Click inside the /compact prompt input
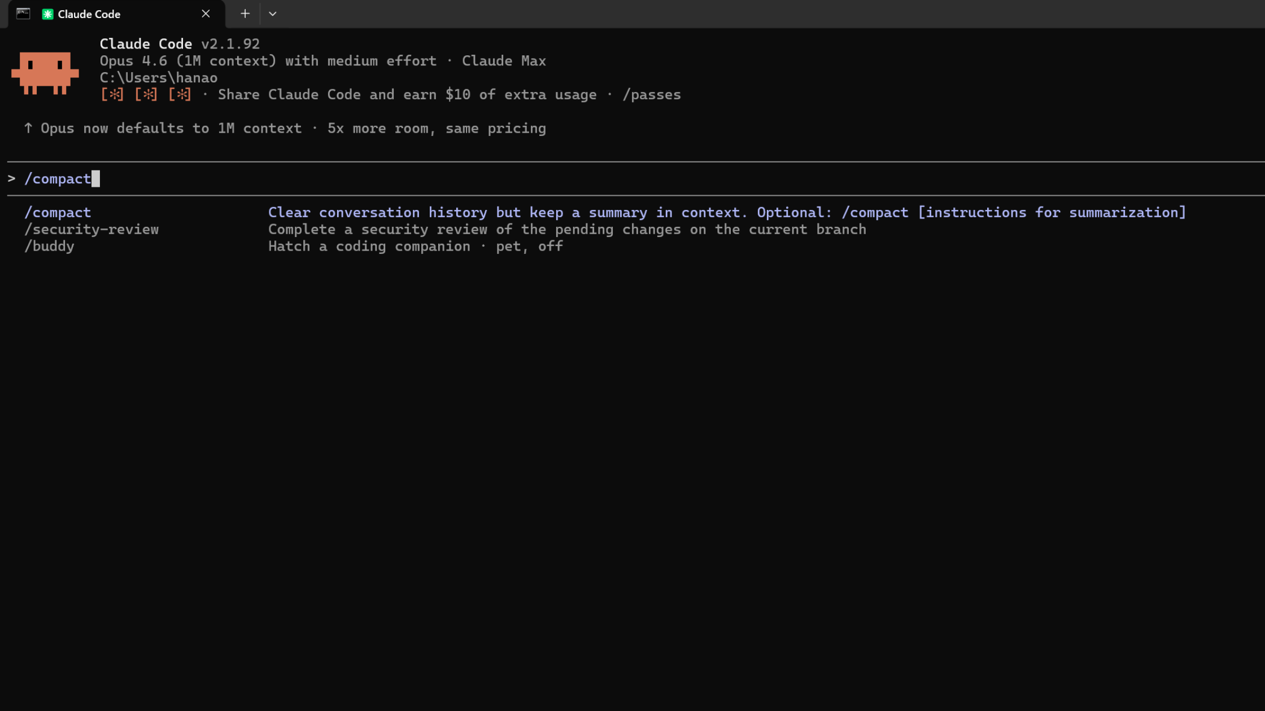 58,179
